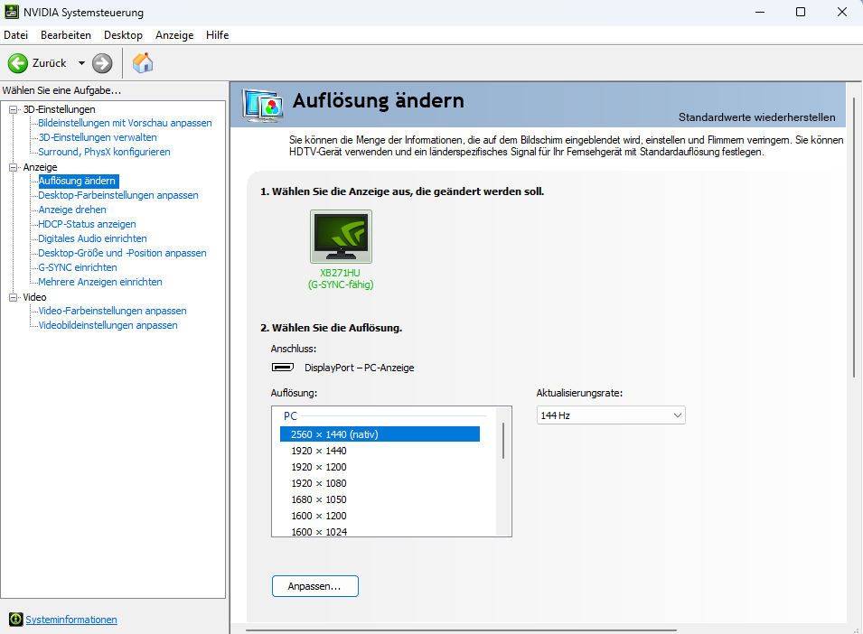Open the Systeminformationen link
863x634 pixels.
click(x=71, y=620)
